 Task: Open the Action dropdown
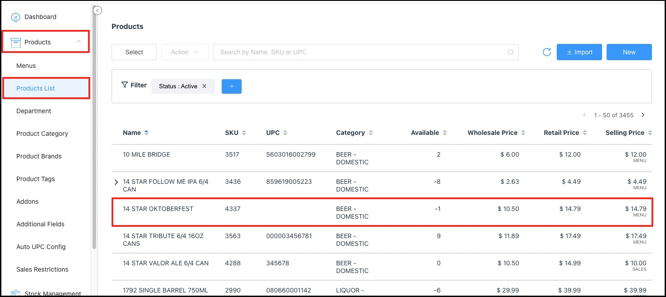pyautogui.click(x=185, y=52)
